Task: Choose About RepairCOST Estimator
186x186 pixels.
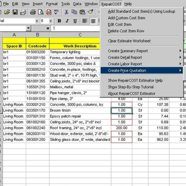Action: tap(141, 93)
